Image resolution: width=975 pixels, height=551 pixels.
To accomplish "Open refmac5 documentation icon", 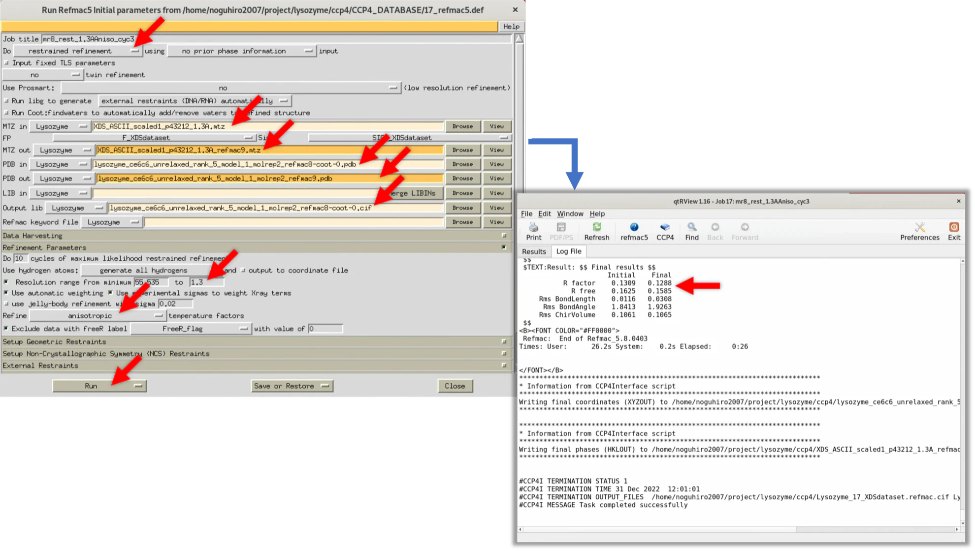I will click(x=634, y=231).
